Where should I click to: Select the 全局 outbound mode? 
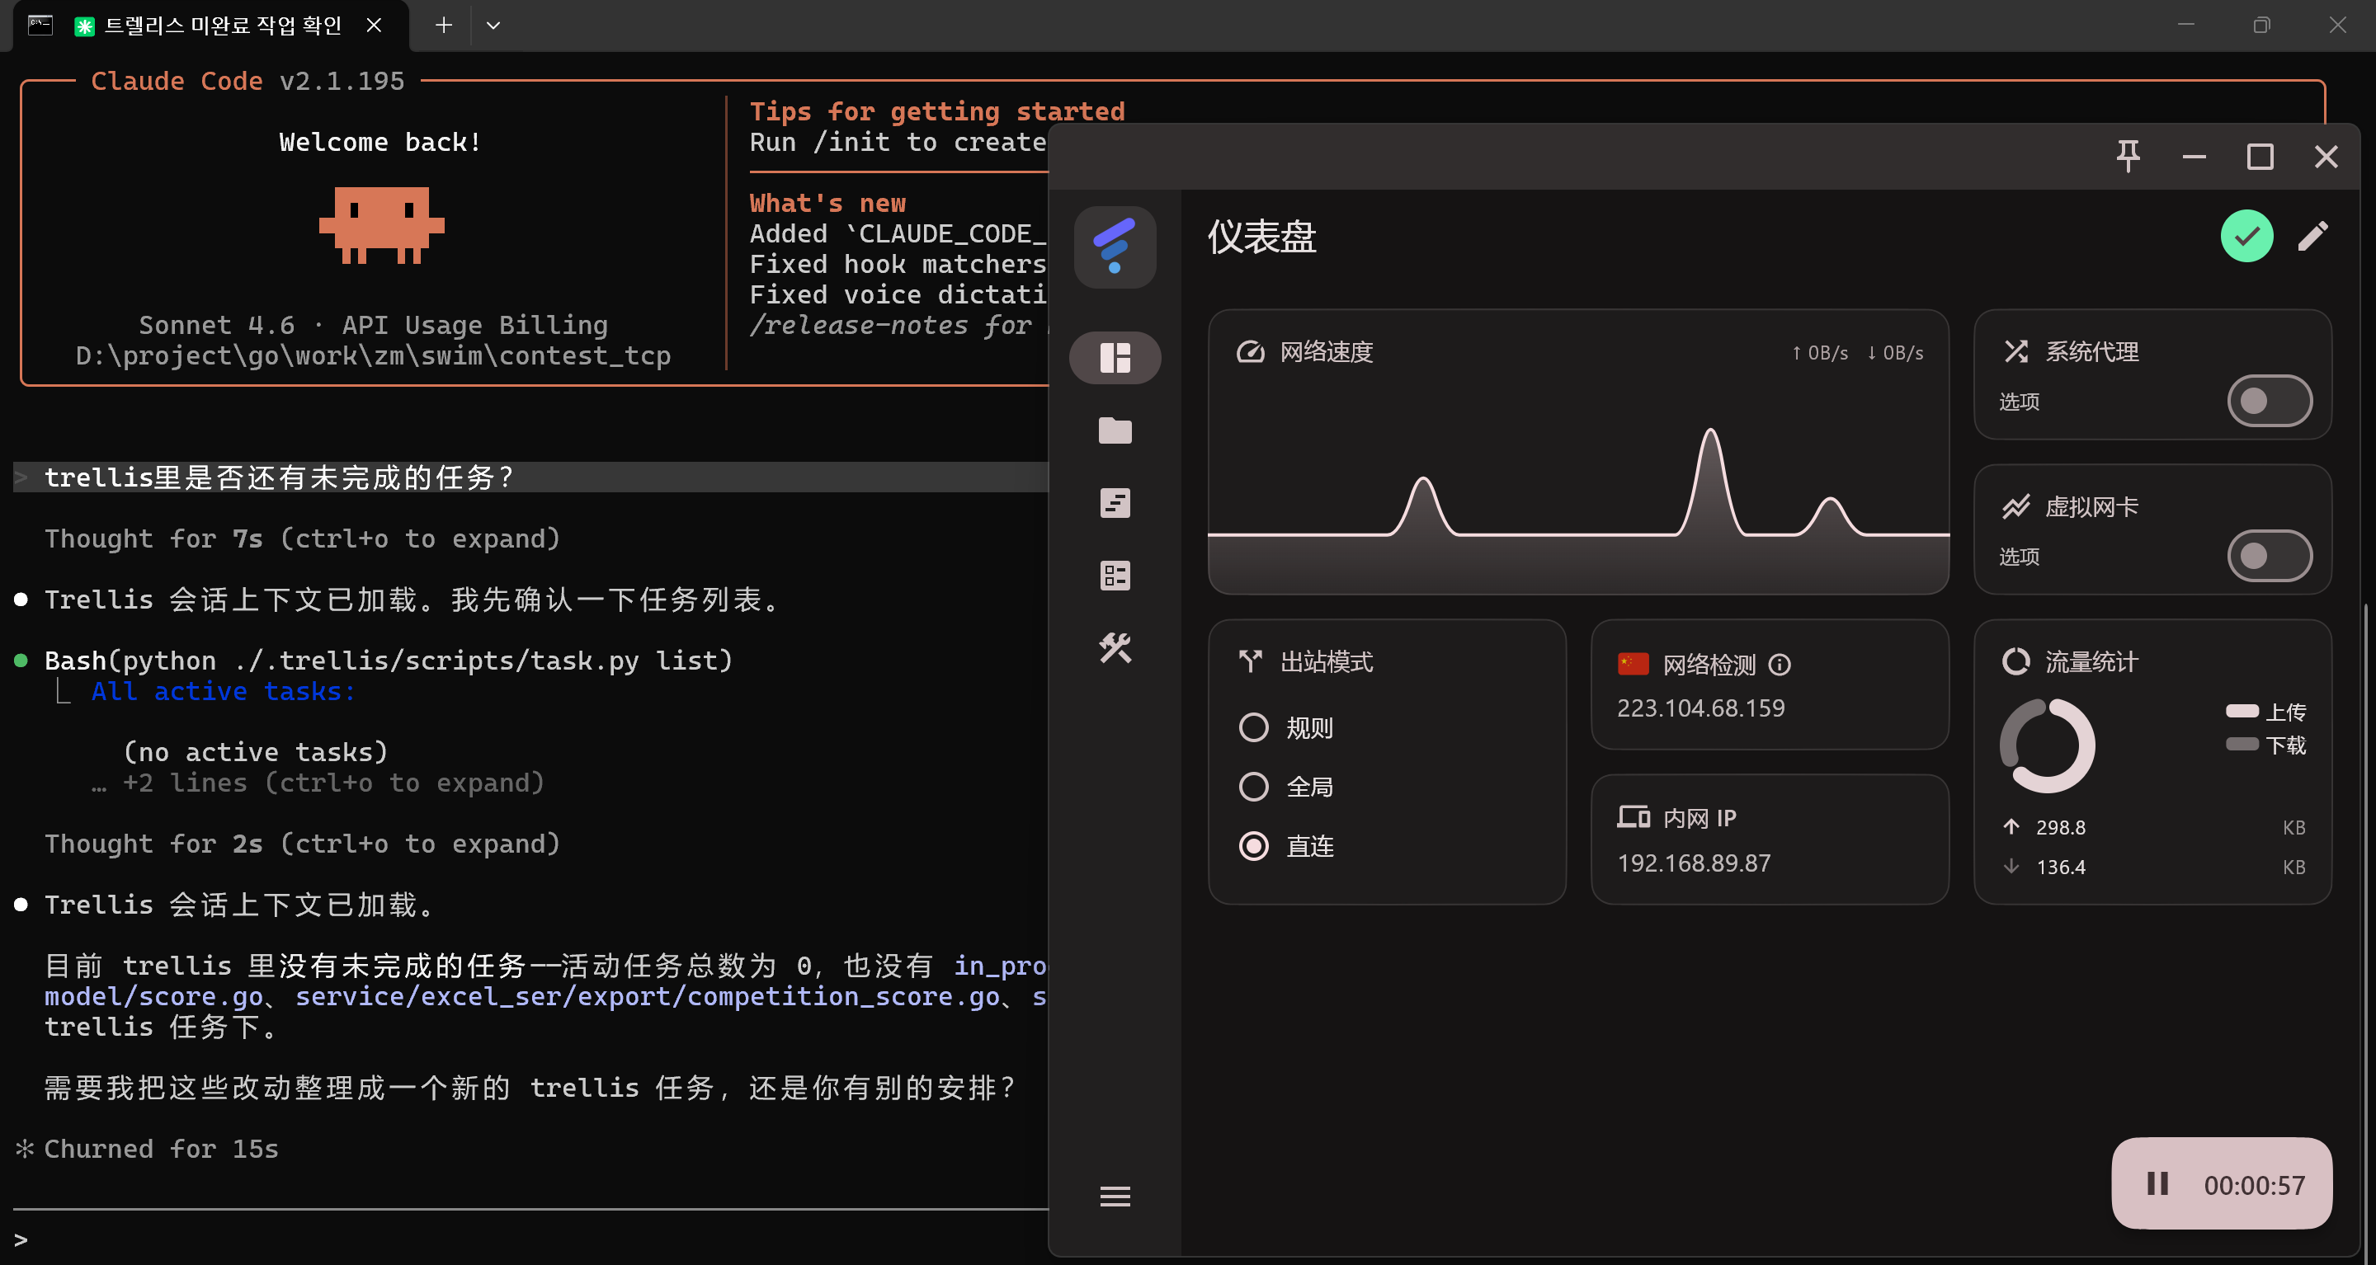(x=1286, y=787)
